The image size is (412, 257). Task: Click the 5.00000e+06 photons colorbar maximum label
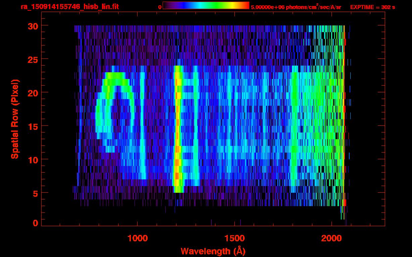coord(296,7)
